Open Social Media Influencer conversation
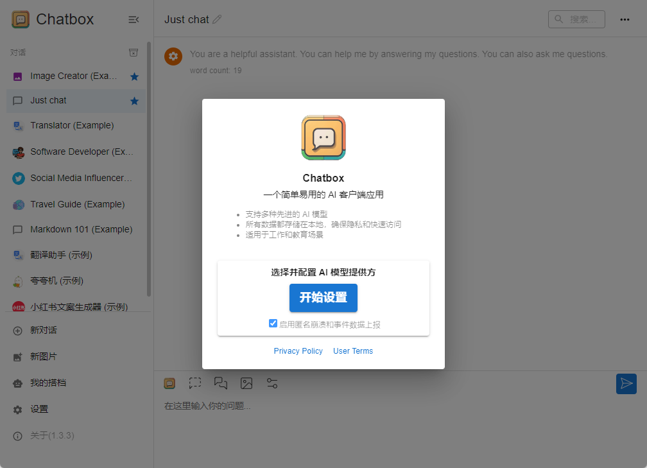The image size is (647, 468). (x=76, y=178)
